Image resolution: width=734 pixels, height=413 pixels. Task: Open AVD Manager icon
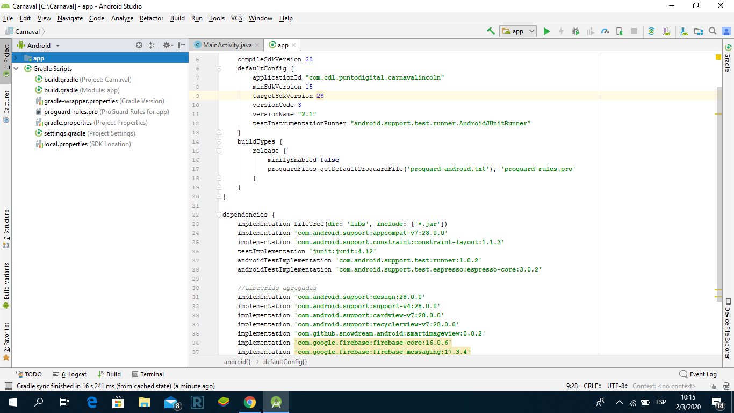coord(666,31)
